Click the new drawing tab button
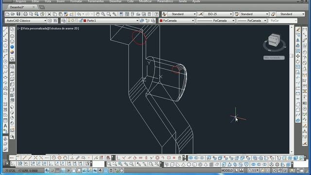 tap(42, 7)
